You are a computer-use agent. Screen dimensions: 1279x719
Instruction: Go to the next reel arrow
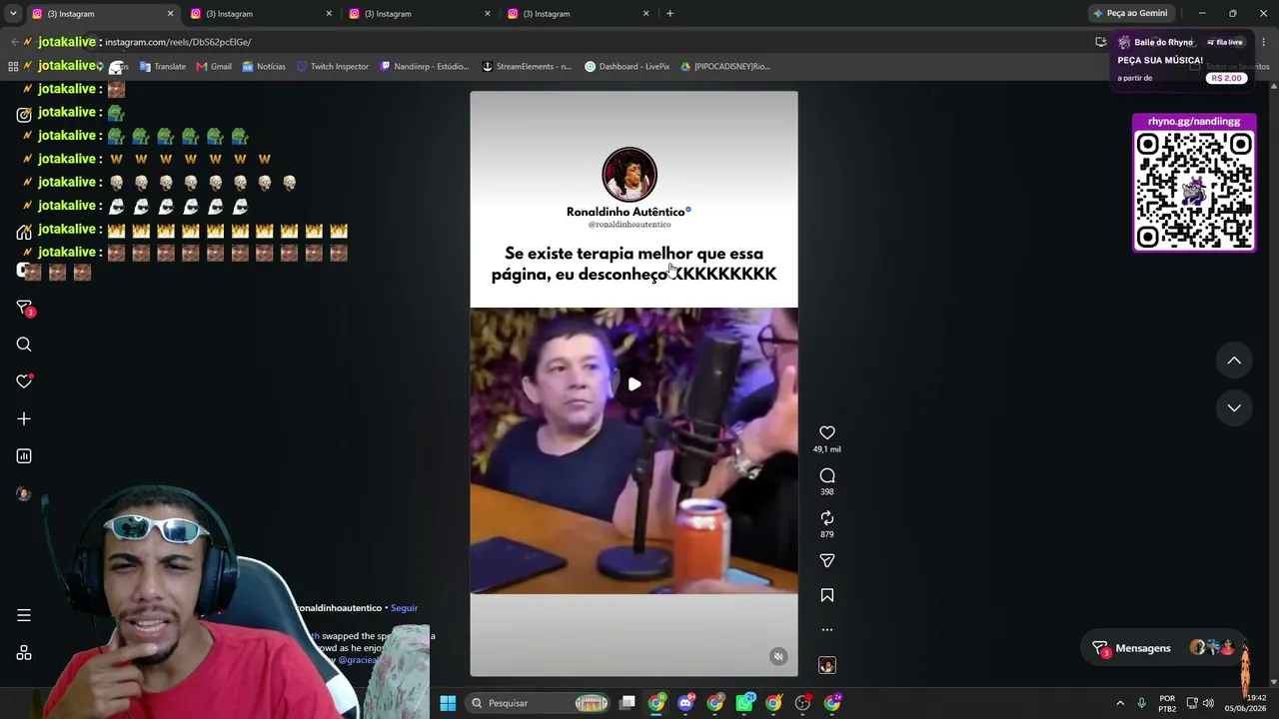(1234, 407)
